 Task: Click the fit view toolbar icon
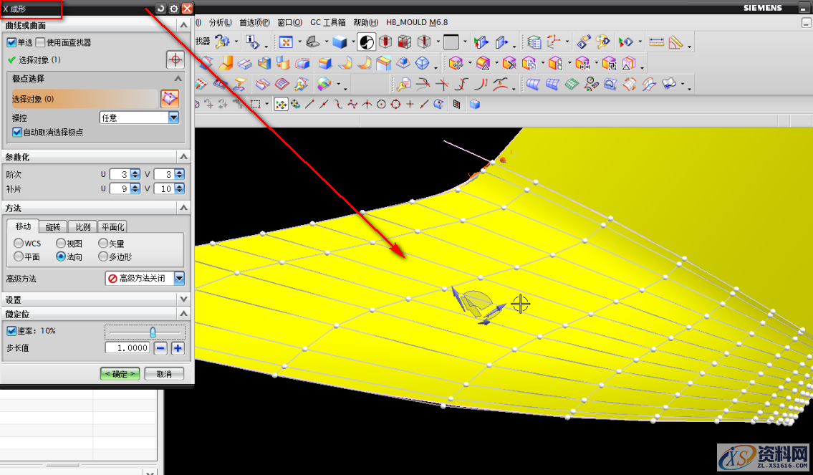pyautogui.click(x=285, y=42)
